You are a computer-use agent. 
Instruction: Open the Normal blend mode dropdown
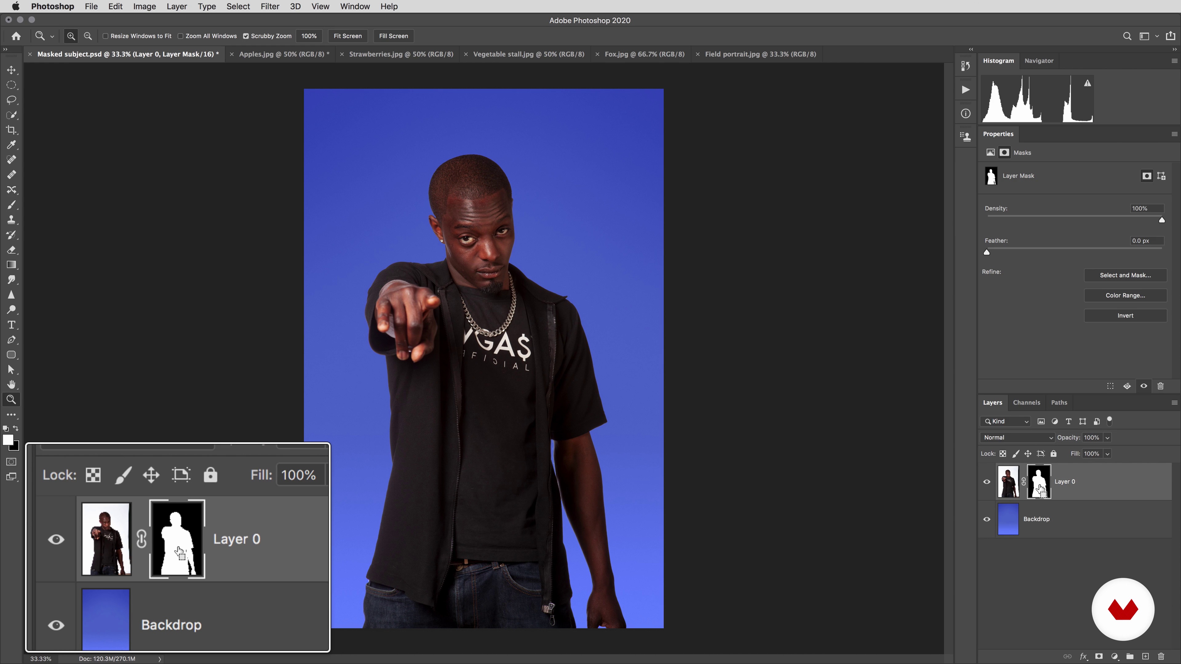(1017, 437)
